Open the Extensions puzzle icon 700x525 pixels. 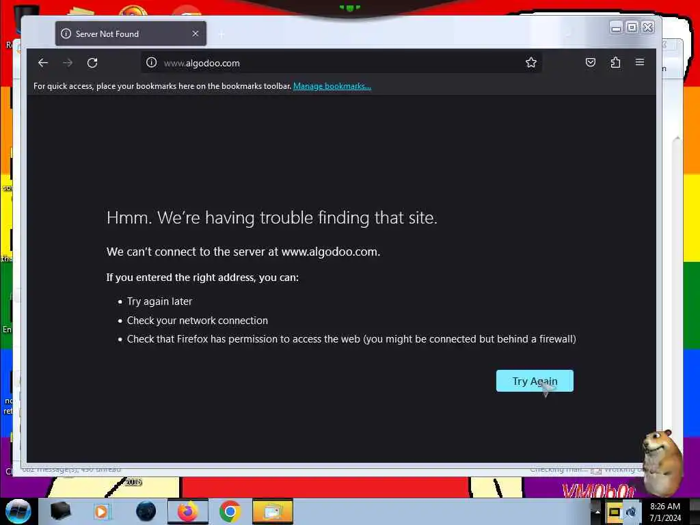[615, 62]
